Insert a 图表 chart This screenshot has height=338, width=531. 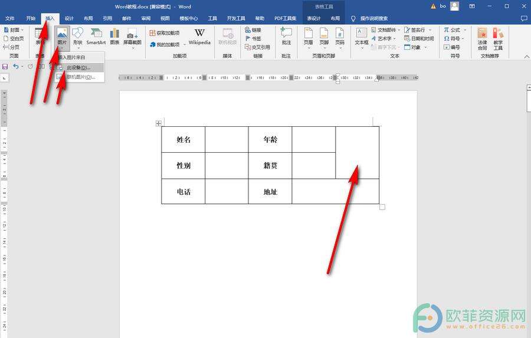114,37
